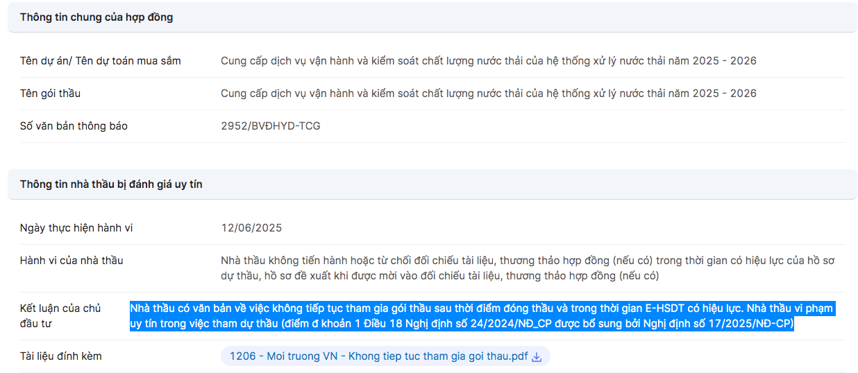Image resolution: width=858 pixels, height=373 pixels.
Task: Click the 'Kết luận của chủ đầu tư' label
Action: click(x=60, y=316)
